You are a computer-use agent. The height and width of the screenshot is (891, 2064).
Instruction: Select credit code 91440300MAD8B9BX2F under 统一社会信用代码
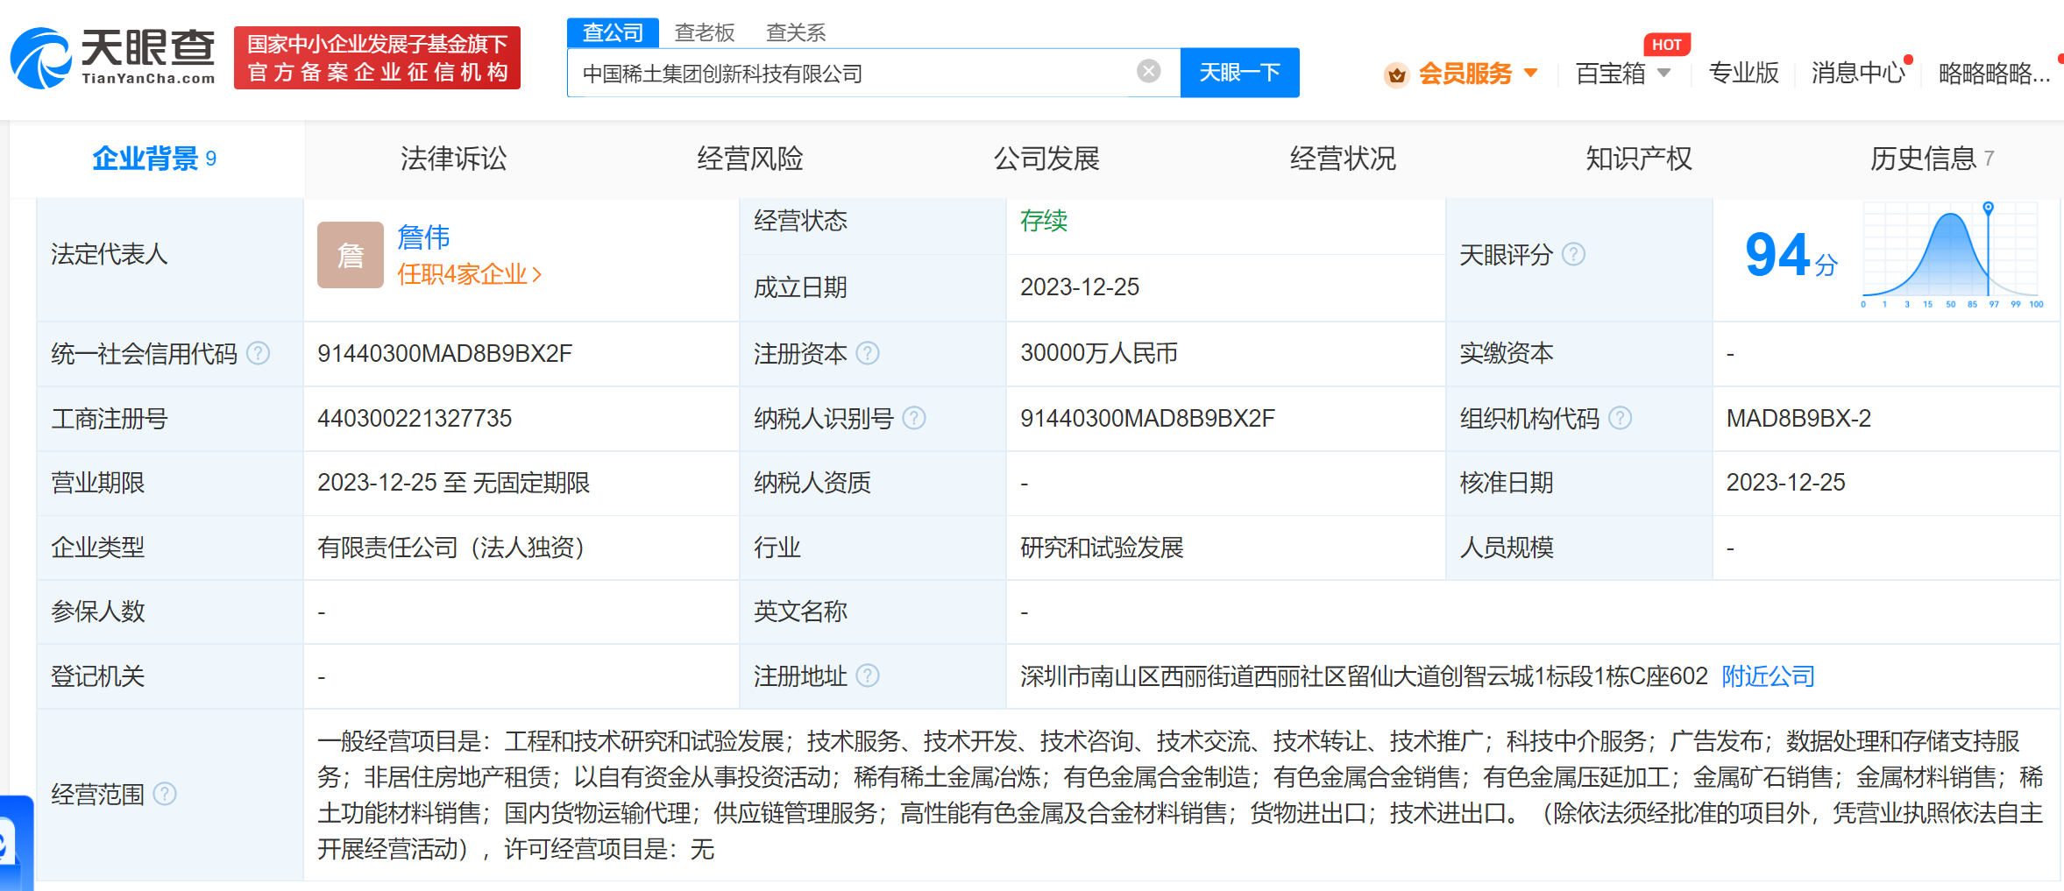[444, 354]
